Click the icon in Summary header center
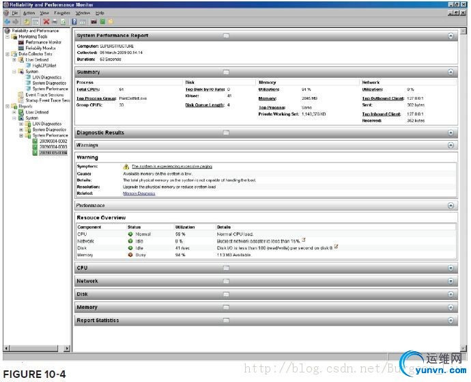 point(227,72)
